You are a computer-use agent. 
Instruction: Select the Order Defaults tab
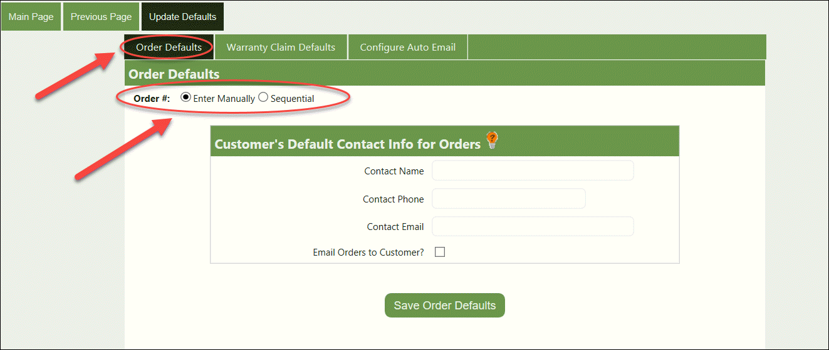click(169, 47)
